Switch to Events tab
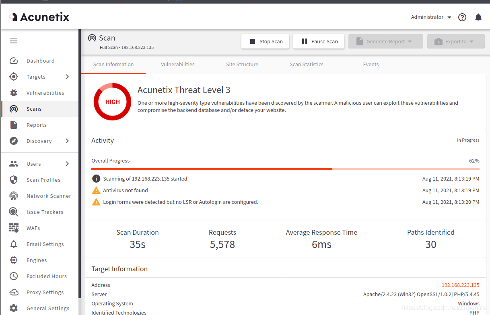Image resolution: width=490 pixels, height=315 pixels. tap(371, 64)
